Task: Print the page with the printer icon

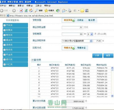Action: click(x=70, y=11)
